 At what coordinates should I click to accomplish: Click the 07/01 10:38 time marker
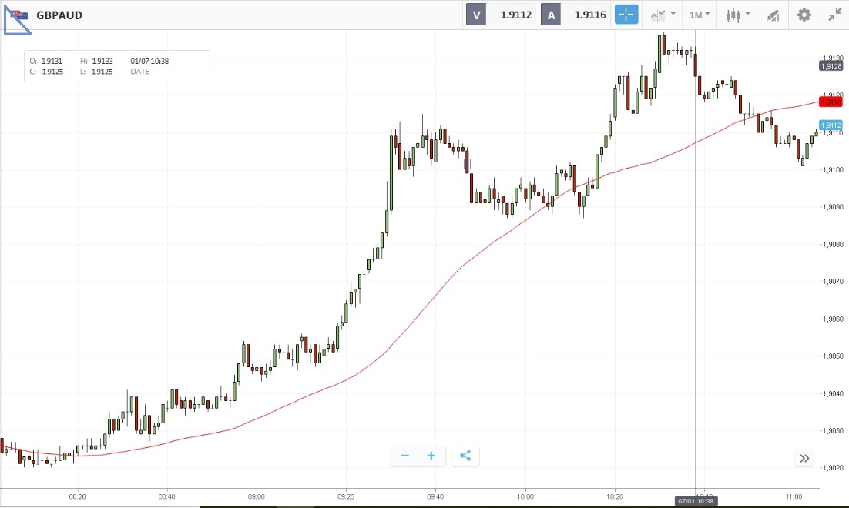click(696, 501)
